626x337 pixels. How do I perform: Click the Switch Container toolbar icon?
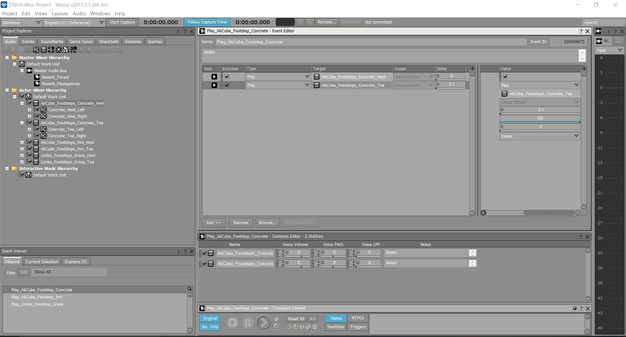(51, 50)
